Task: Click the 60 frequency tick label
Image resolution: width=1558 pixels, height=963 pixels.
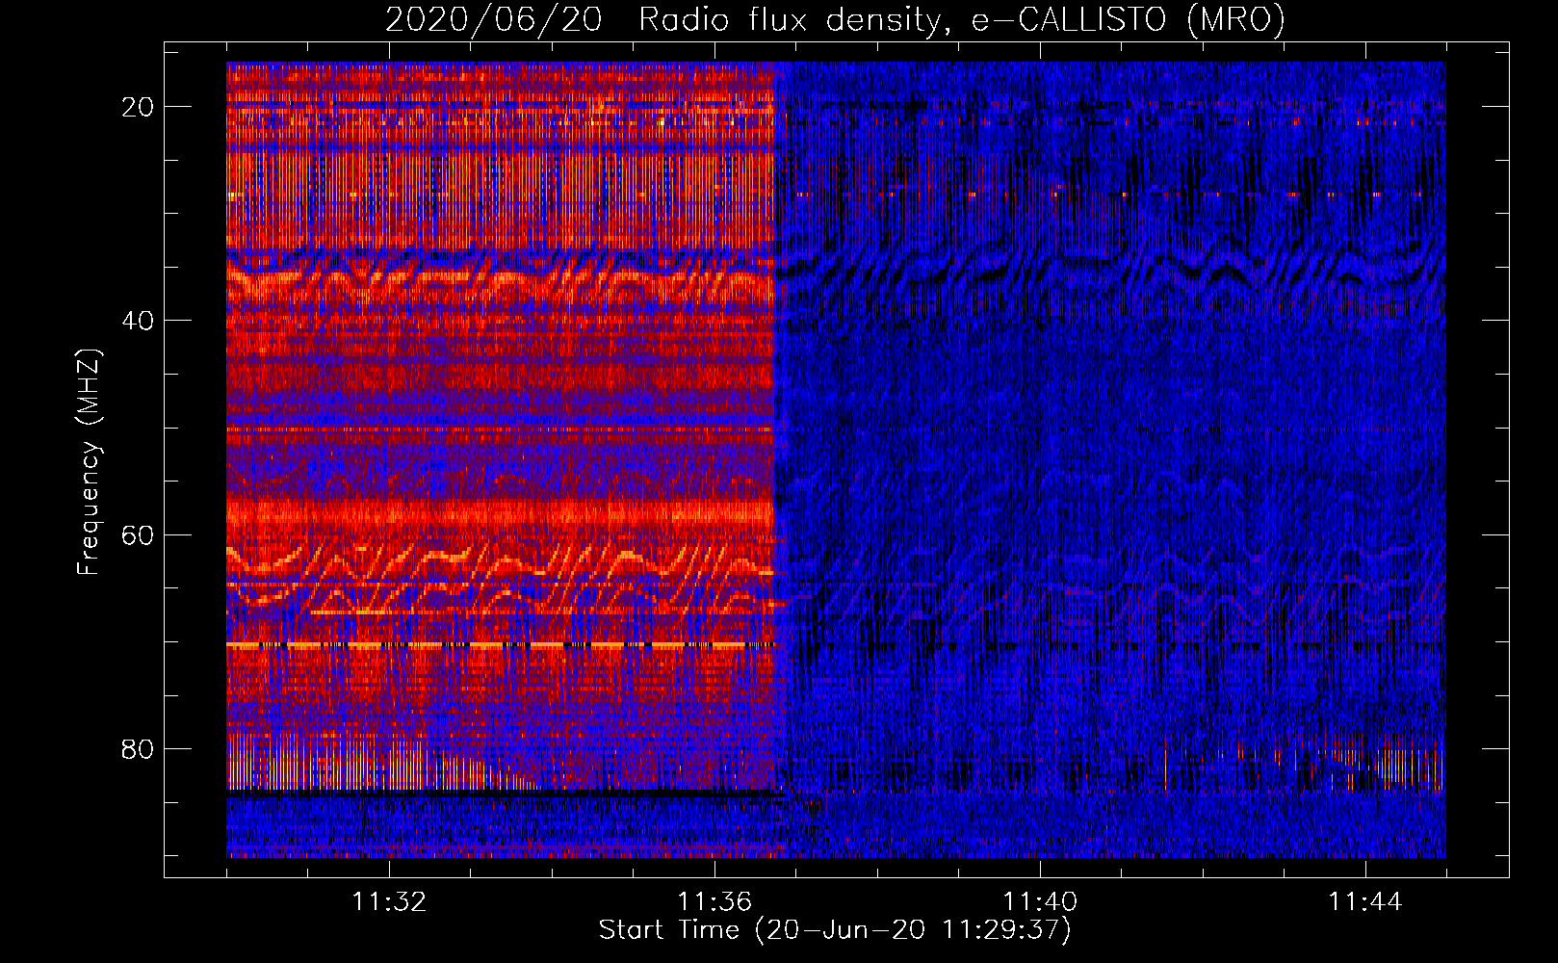Action: pos(138,535)
